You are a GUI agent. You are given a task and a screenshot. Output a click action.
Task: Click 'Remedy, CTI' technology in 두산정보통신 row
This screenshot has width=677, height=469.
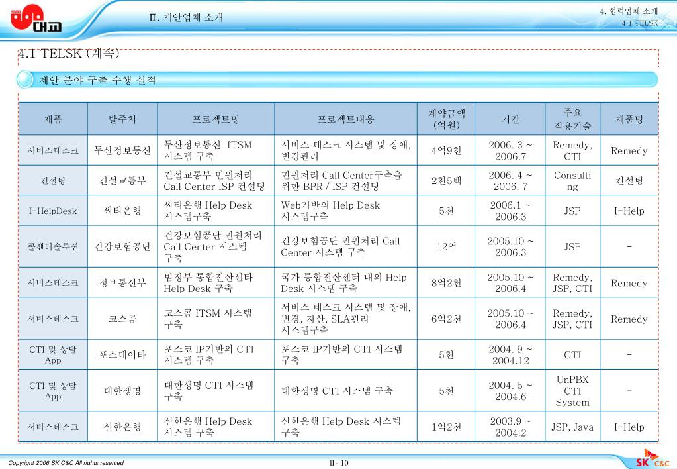point(572,150)
